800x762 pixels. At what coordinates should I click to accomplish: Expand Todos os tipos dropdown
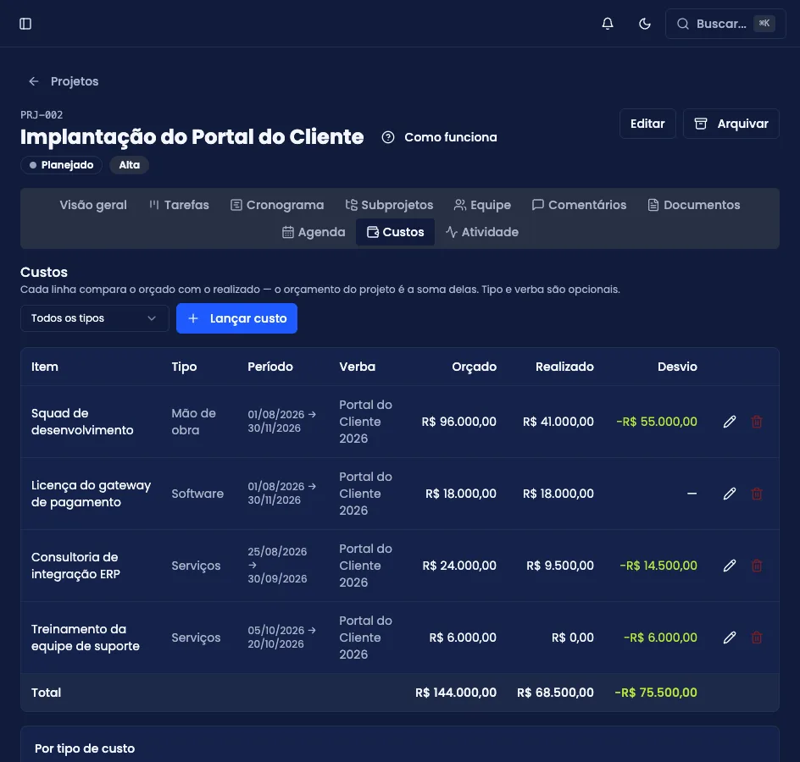(94, 318)
